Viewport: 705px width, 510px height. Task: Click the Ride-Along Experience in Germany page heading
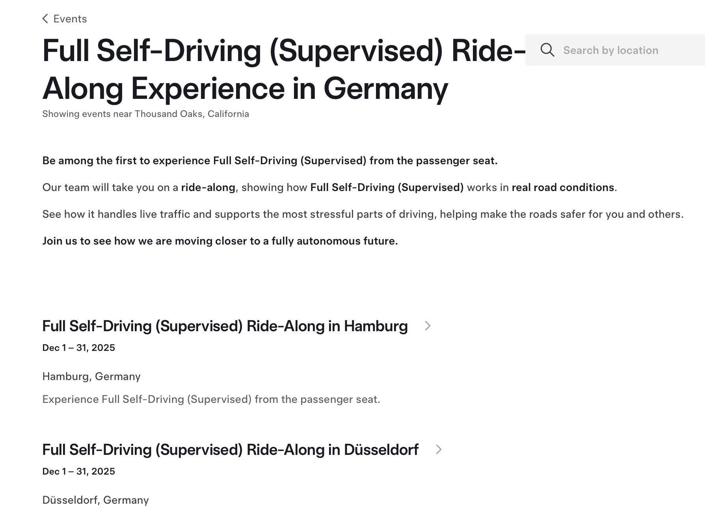[x=244, y=70]
